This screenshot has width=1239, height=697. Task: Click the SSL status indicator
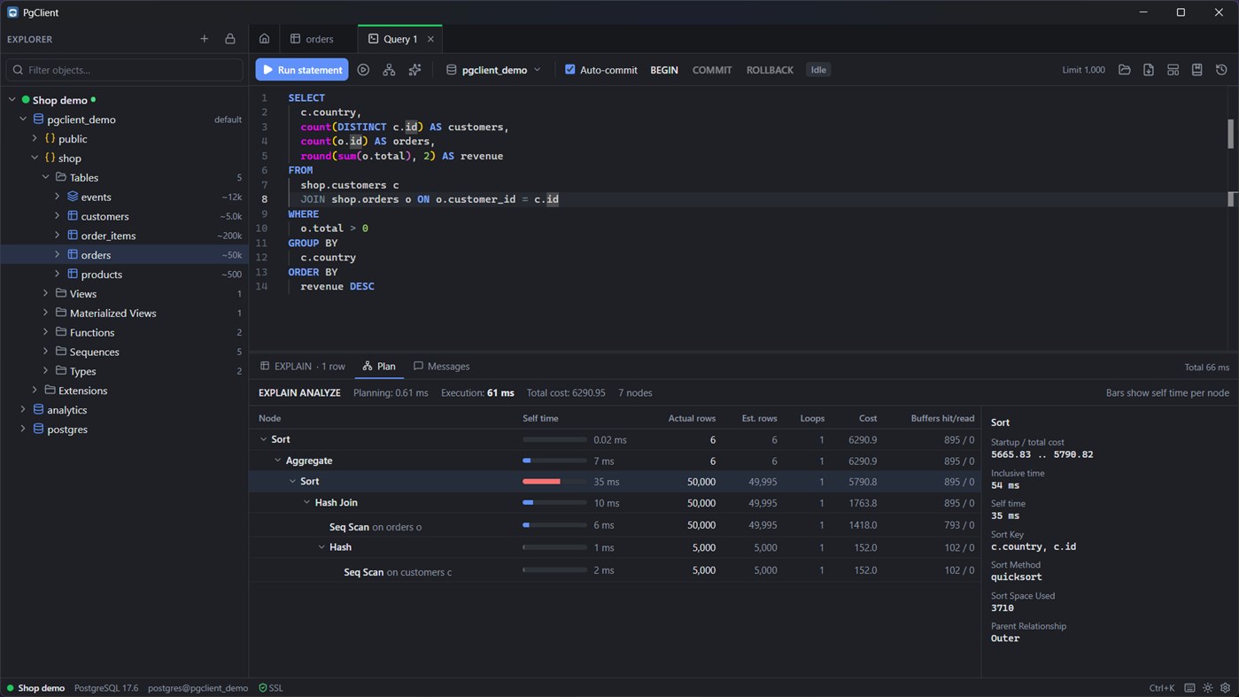(x=271, y=688)
